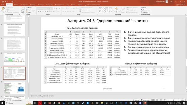Open the Макет layout dropdown
187x105 pixels.
click(x=29, y=8)
